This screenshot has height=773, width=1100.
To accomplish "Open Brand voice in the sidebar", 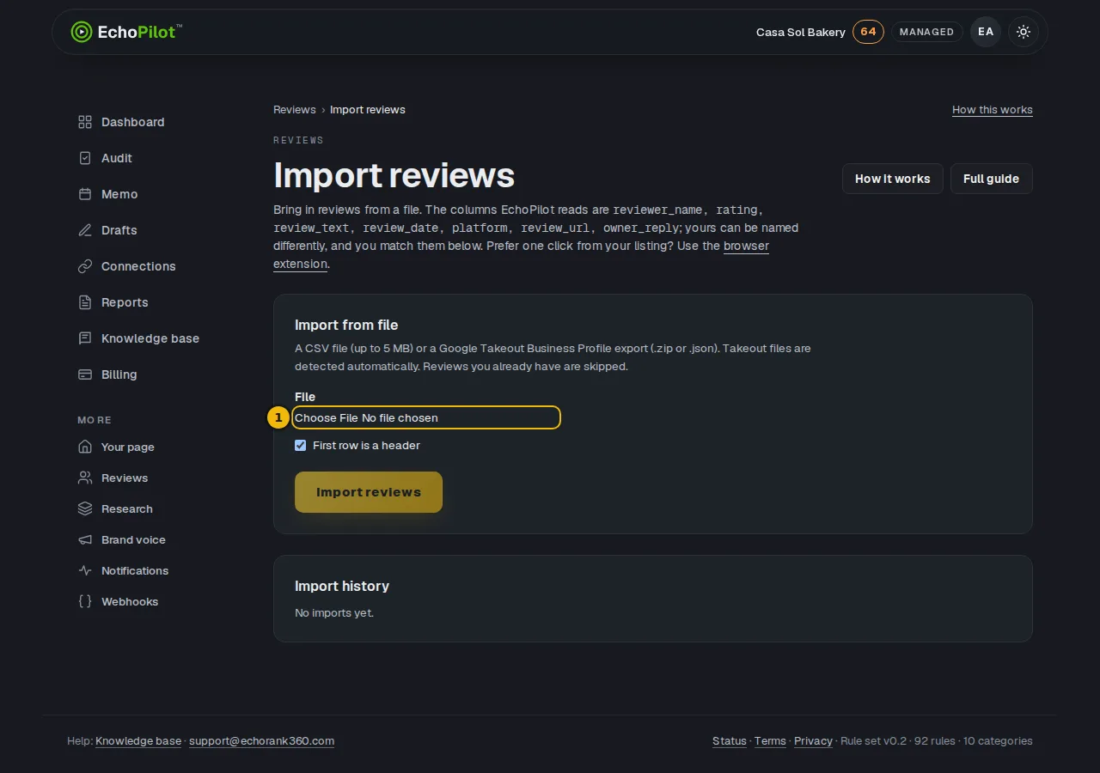I will pos(133,539).
